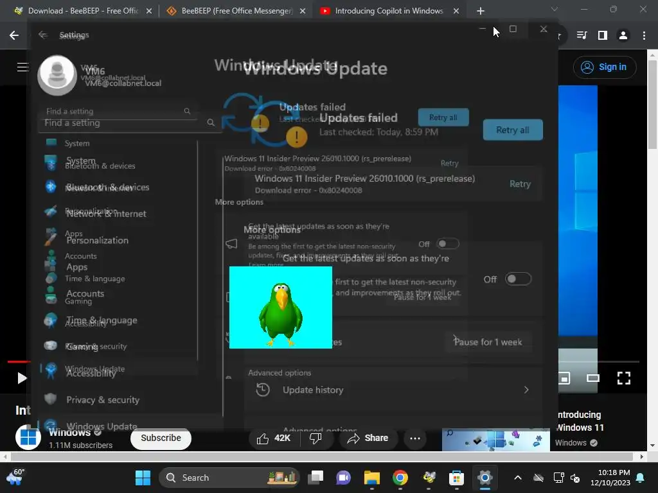Like the video with 42K likes
The width and height of the screenshot is (658, 493).
coord(273,438)
